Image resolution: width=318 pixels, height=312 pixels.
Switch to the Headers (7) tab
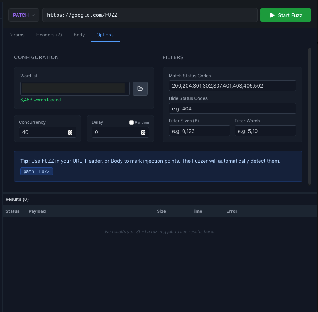(49, 35)
